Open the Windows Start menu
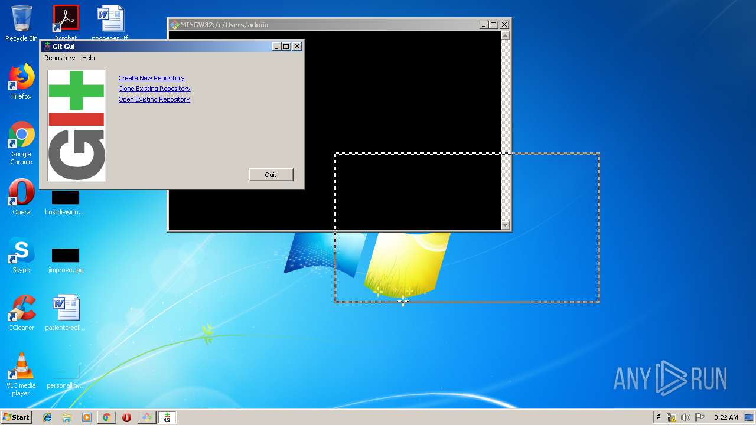Viewport: 756px width, 425px height. coord(17,417)
